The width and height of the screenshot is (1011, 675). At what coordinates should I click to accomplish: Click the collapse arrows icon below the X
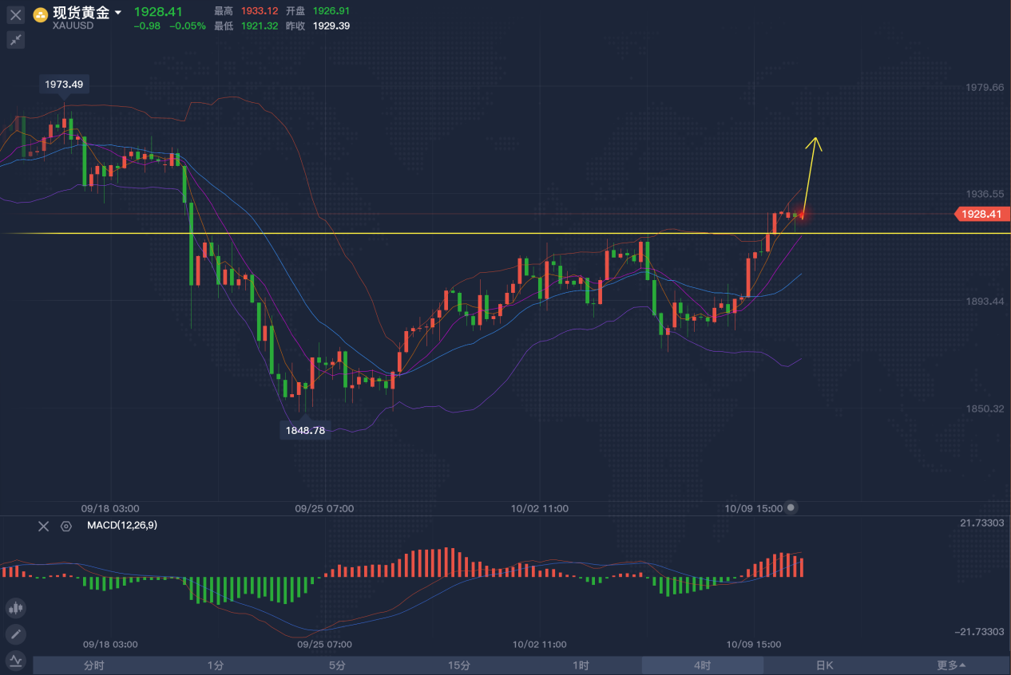(16, 40)
